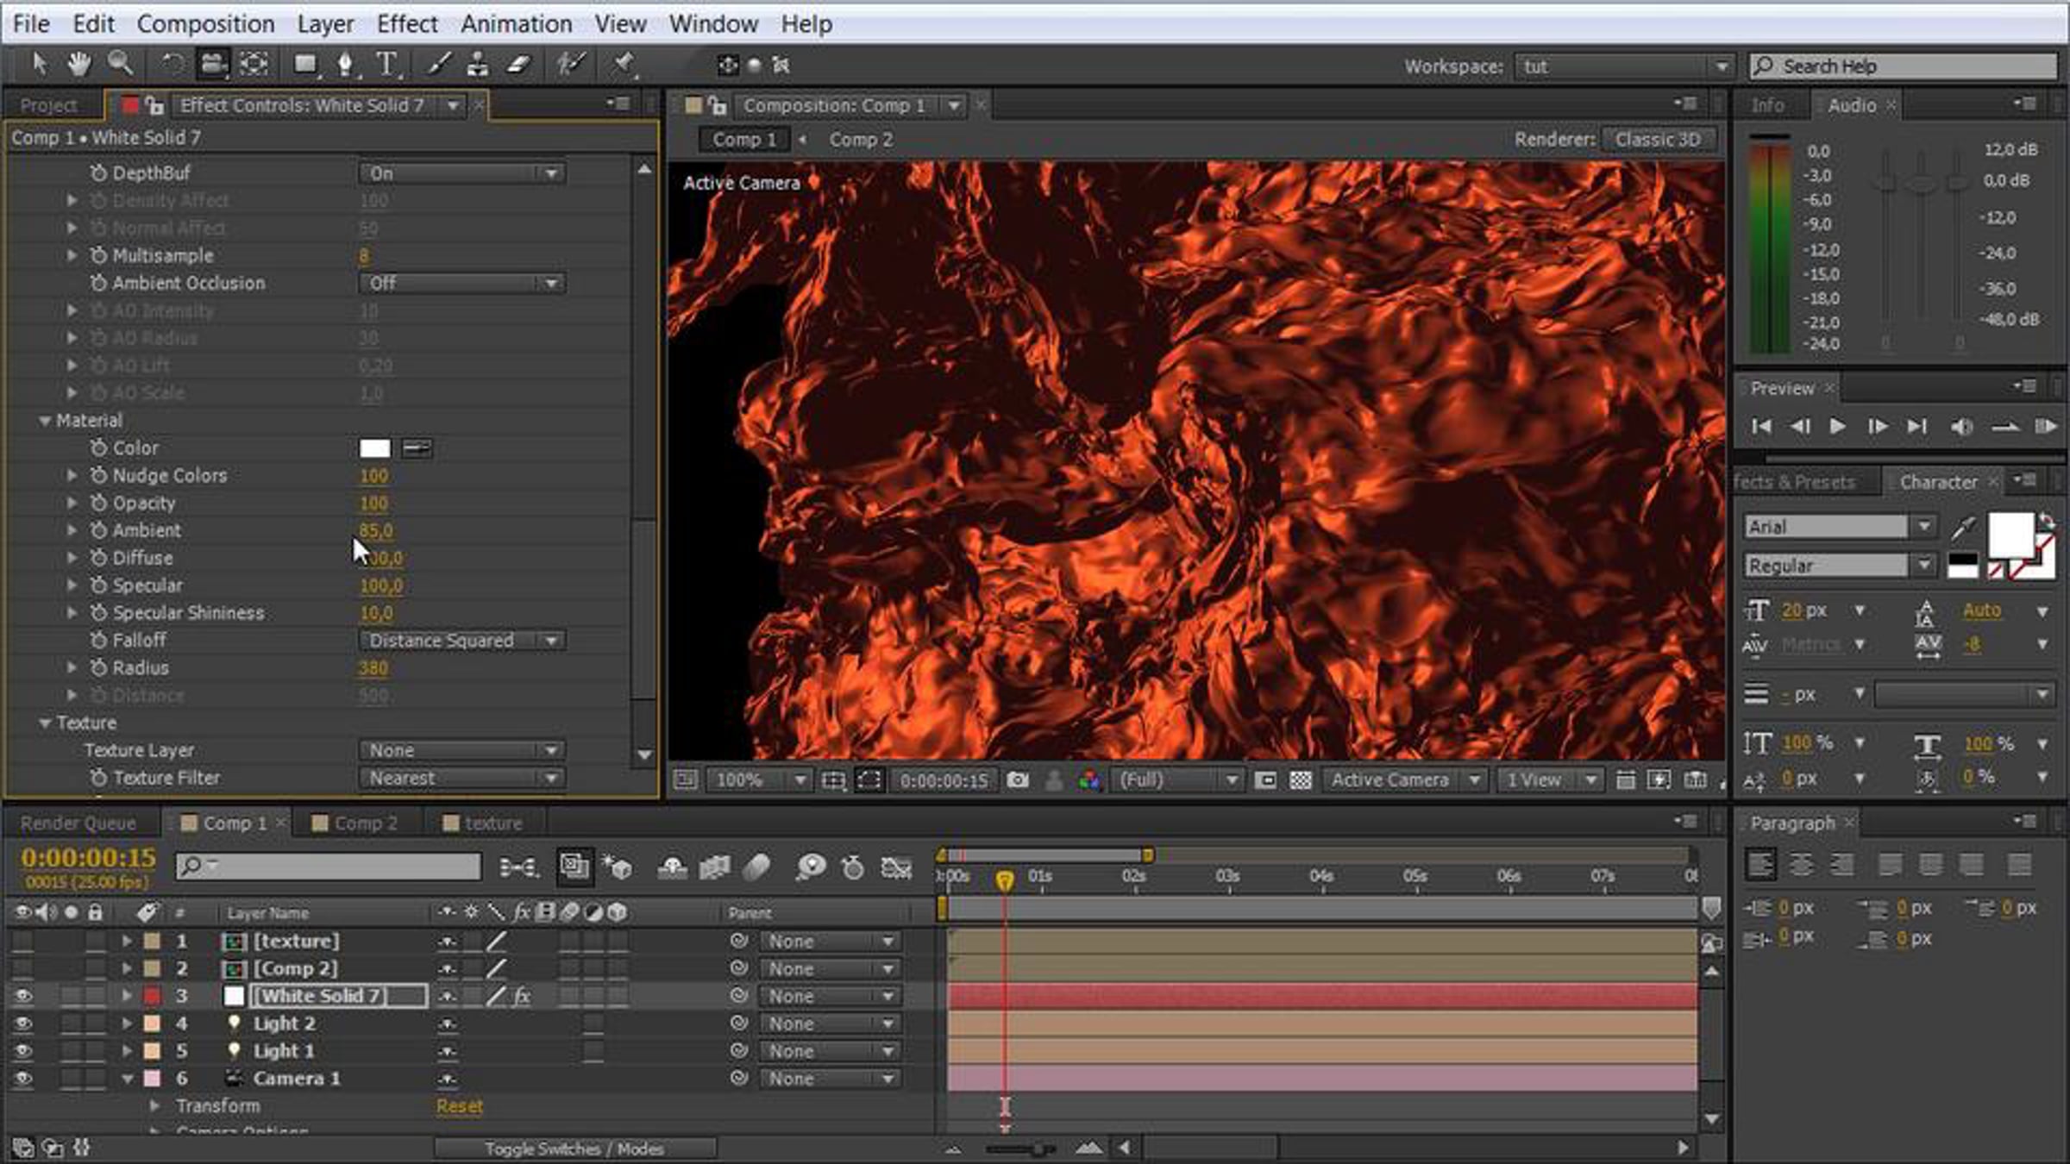
Task: Select the Horizontal Type tool
Action: [387, 64]
